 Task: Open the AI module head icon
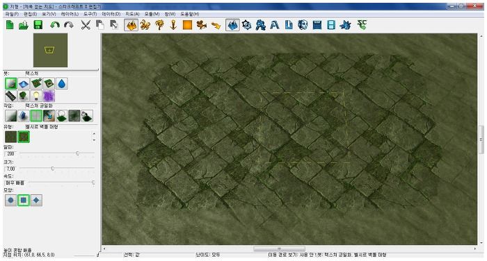(x=303, y=25)
